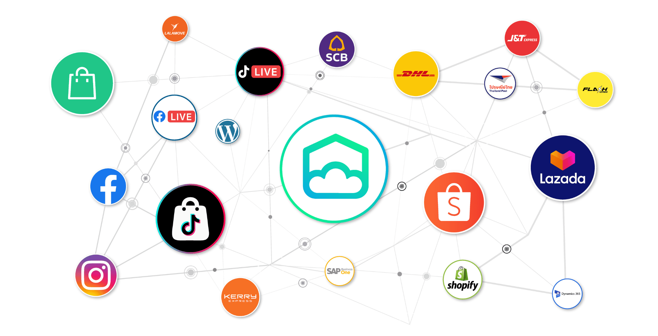Select the yellow DHL logo
Image resolution: width=658 pixels, height=336 pixels.
coord(416,74)
